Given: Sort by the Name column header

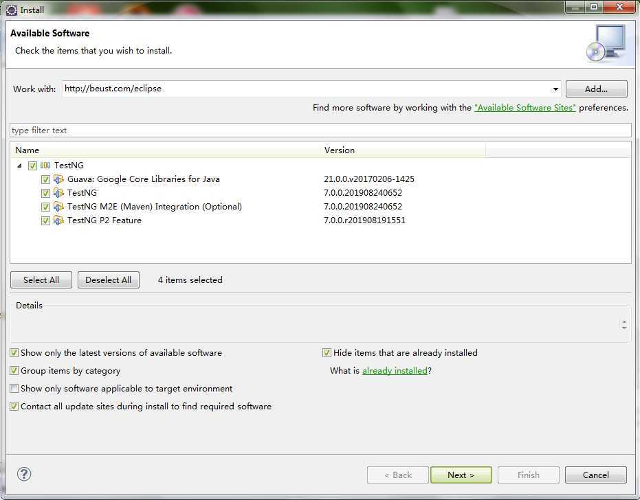Looking at the screenshot, I should (x=165, y=150).
